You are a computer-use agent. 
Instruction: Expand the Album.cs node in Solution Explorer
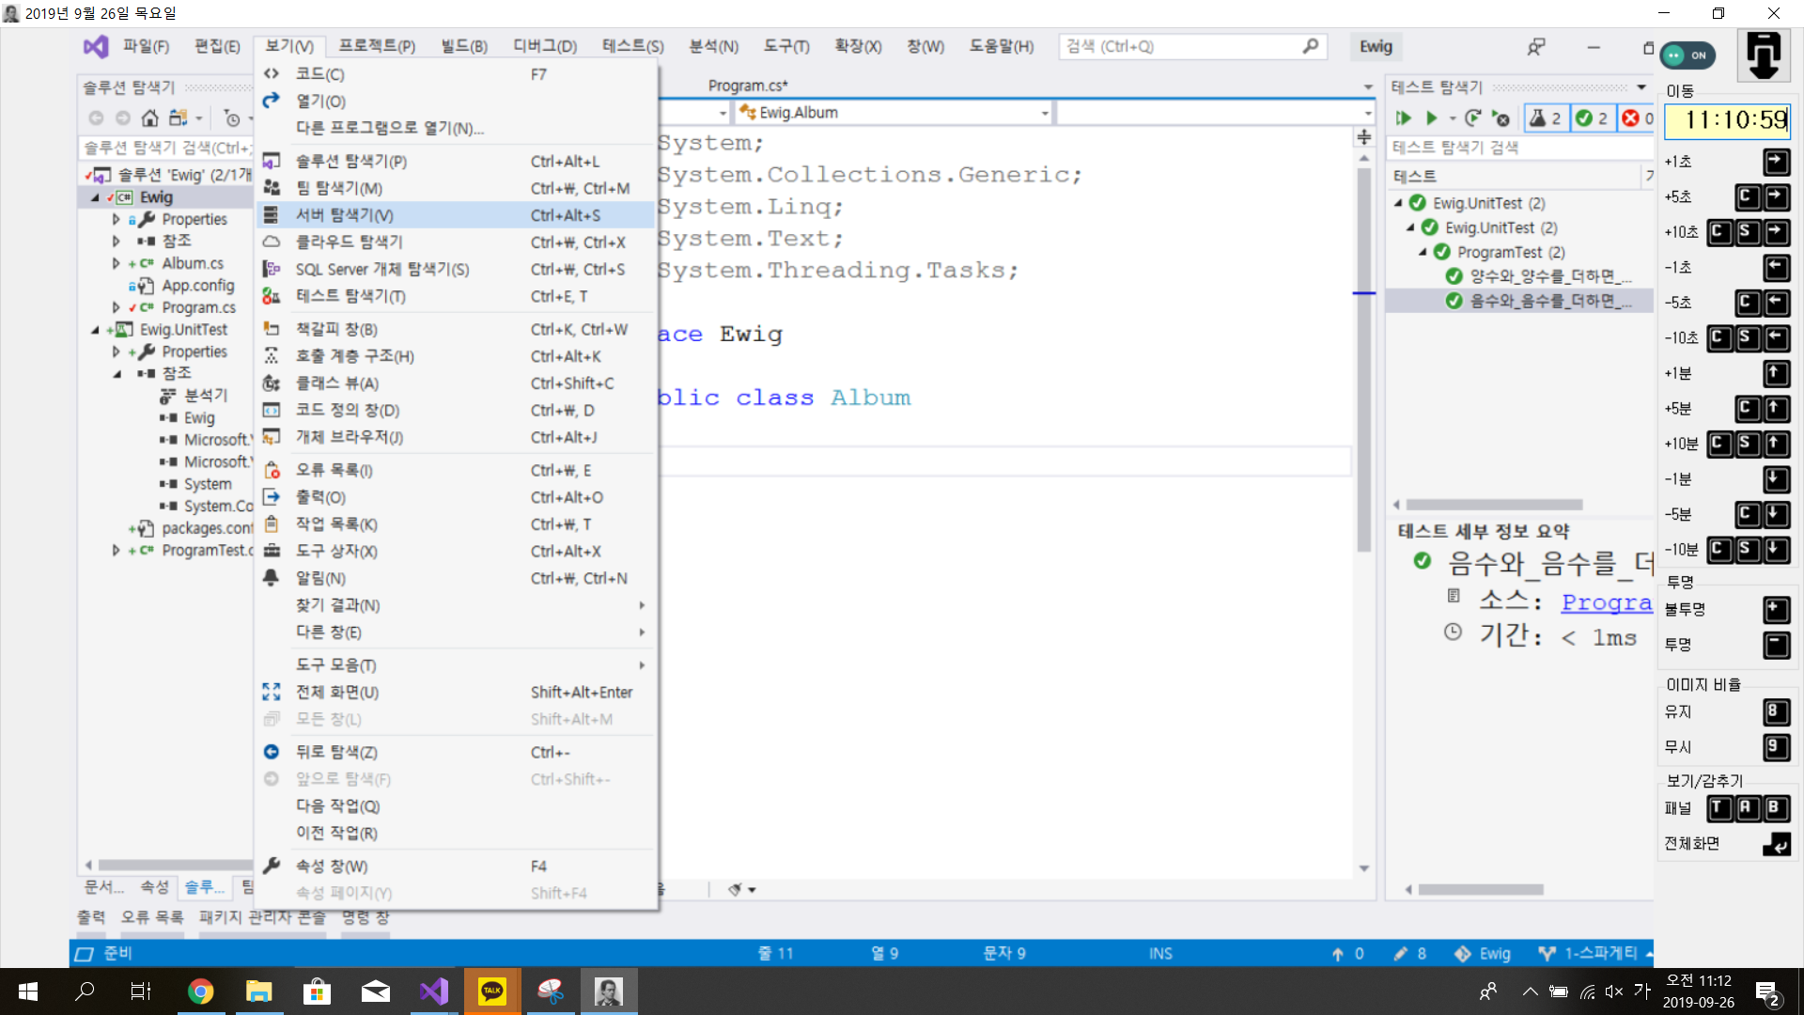(116, 263)
